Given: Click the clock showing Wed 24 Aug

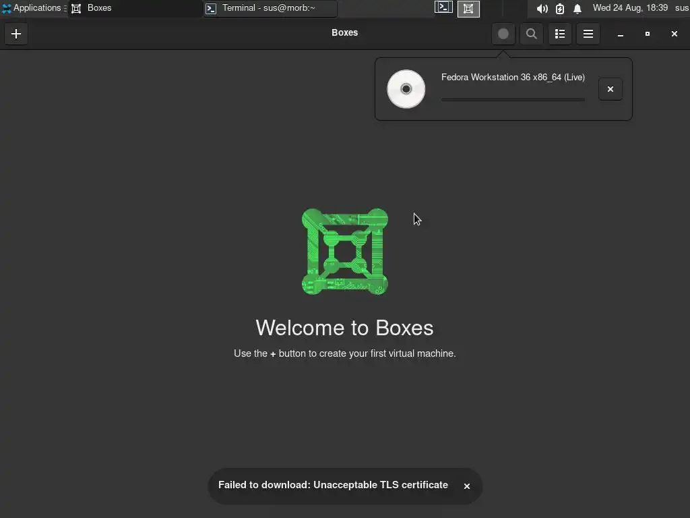Looking at the screenshot, I should (x=630, y=8).
